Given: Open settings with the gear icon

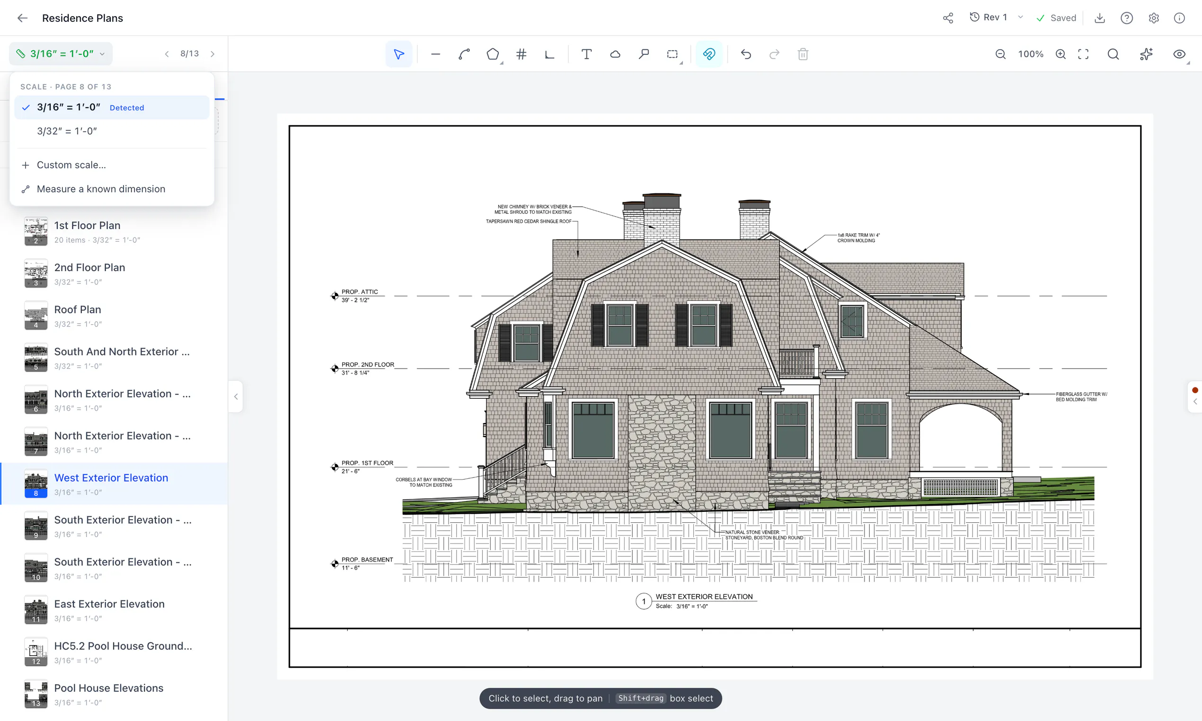Looking at the screenshot, I should tap(1154, 18).
